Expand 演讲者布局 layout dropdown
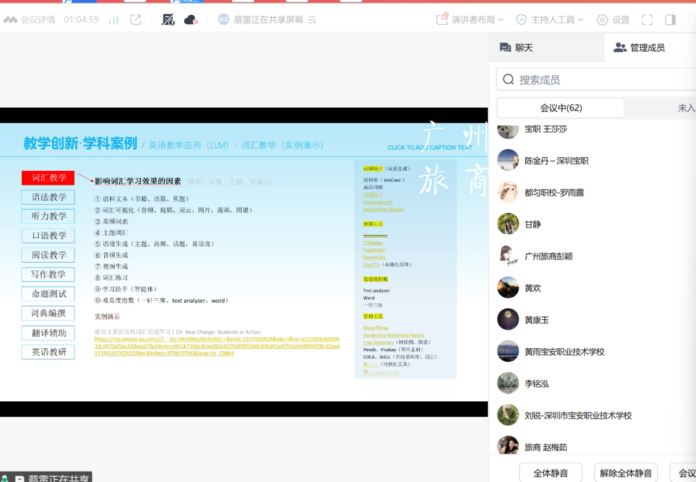The image size is (696, 482). pyautogui.click(x=470, y=20)
